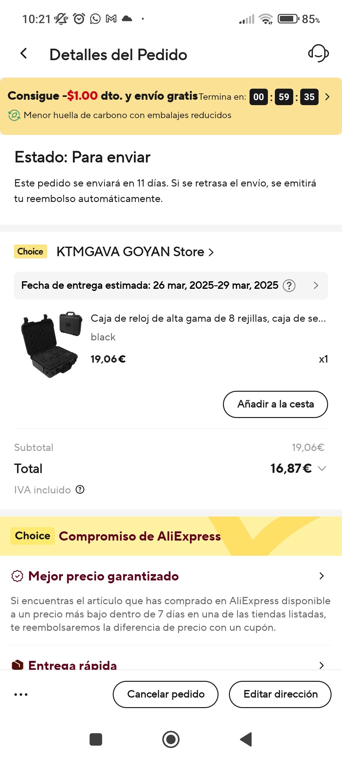342x760 pixels.
Task: Open estimated delivery date details row
Action: (x=315, y=286)
